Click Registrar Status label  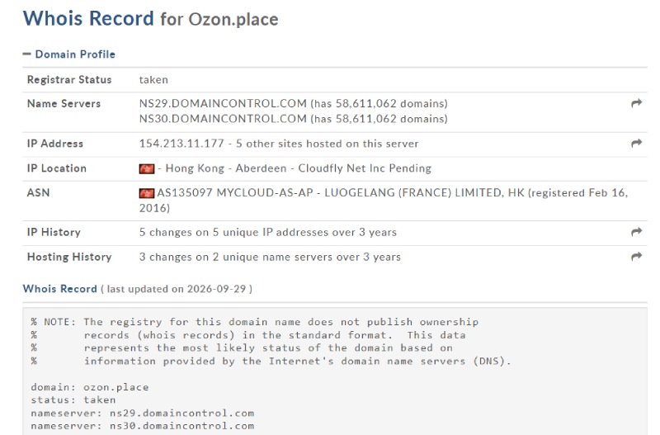click(x=69, y=79)
